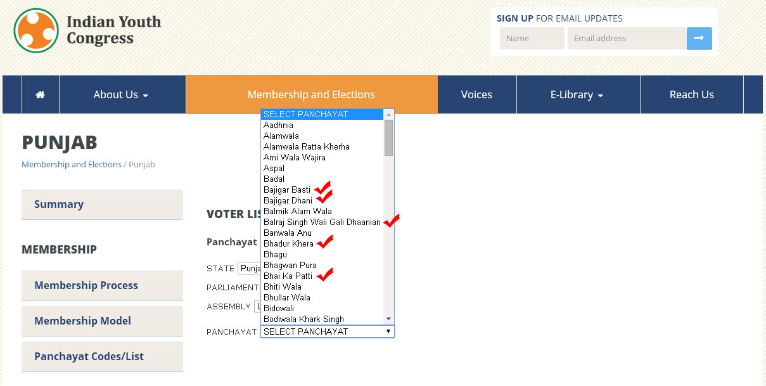Expand the E-Library menu

pyautogui.click(x=577, y=94)
